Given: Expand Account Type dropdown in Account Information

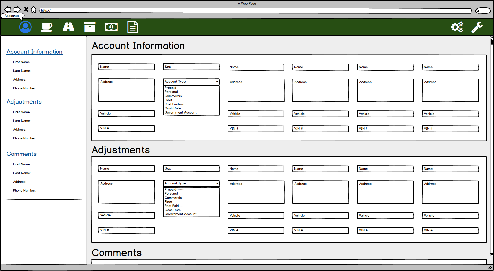Looking at the screenshot, I should coord(217,82).
